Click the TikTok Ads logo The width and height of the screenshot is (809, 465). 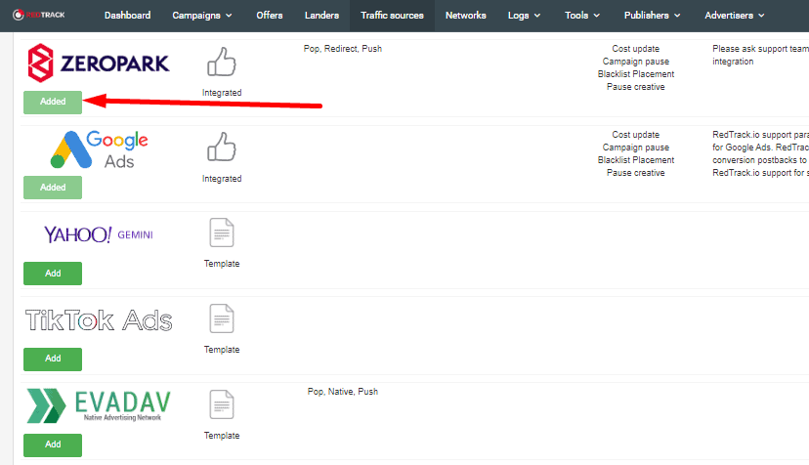[x=98, y=320]
